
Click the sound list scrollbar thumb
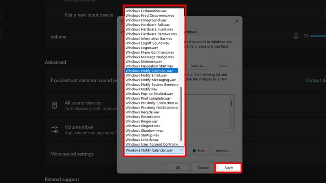pos(181,114)
